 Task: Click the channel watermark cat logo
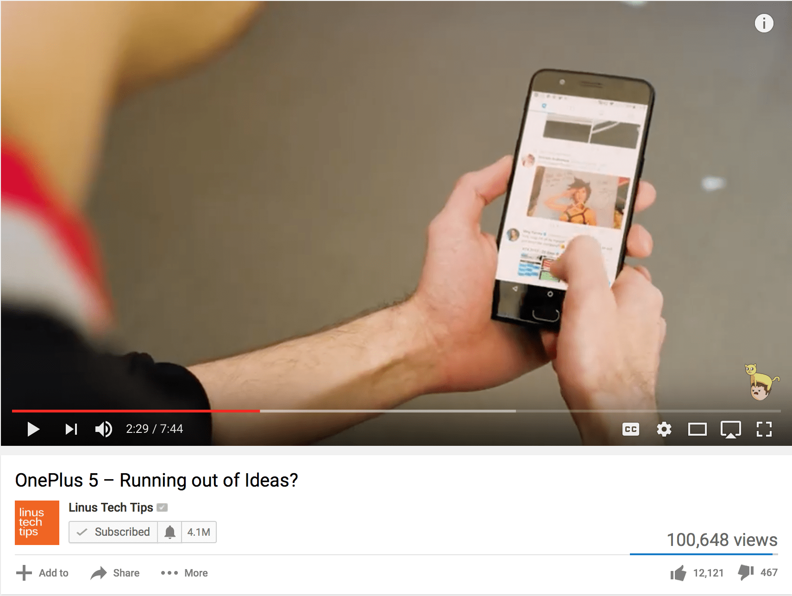click(x=762, y=381)
